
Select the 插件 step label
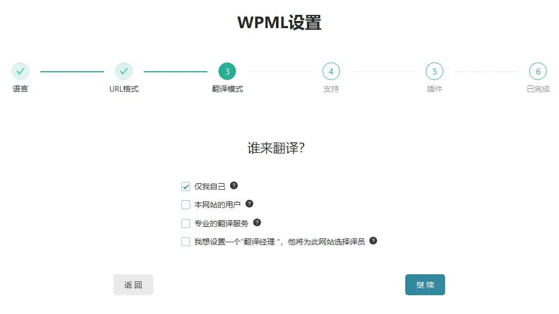434,89
